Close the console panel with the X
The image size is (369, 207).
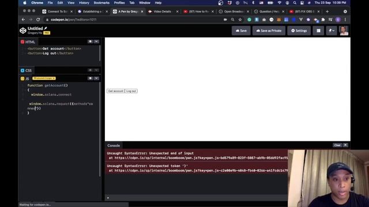pos(345,145)
